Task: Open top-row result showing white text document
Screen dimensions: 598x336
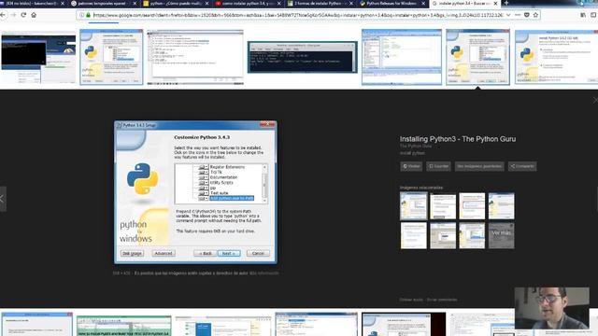Action: (x=195, y=57)
